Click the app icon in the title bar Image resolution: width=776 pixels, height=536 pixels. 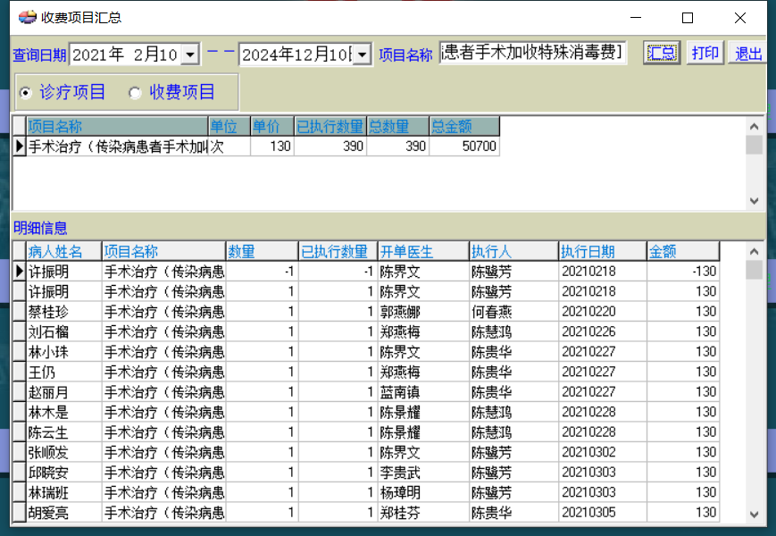pos(27,17)
